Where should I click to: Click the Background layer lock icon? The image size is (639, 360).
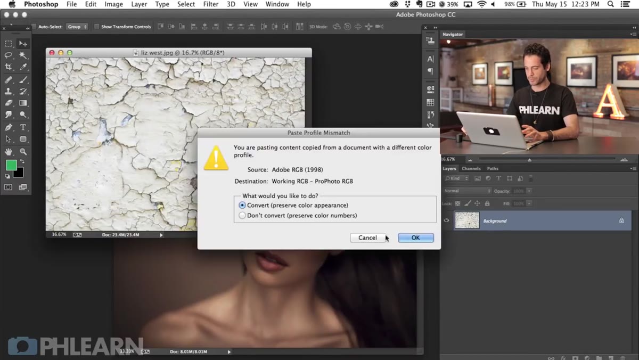[621, 220]
